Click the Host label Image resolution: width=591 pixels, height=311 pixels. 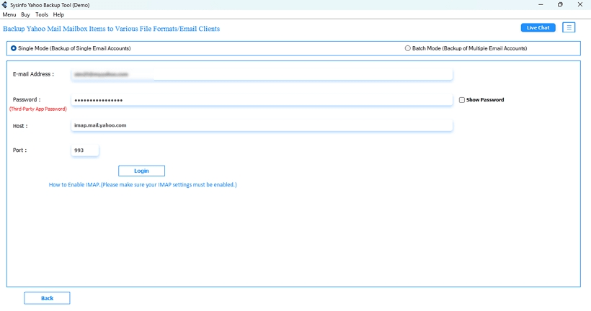point(20,126)
